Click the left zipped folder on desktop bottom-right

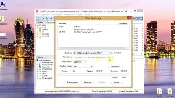pyautogui.click(x=159, y=91)
